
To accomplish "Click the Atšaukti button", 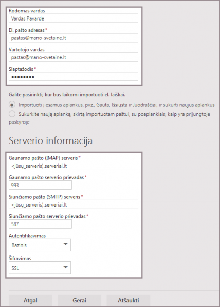I will (x=129, y=300).
